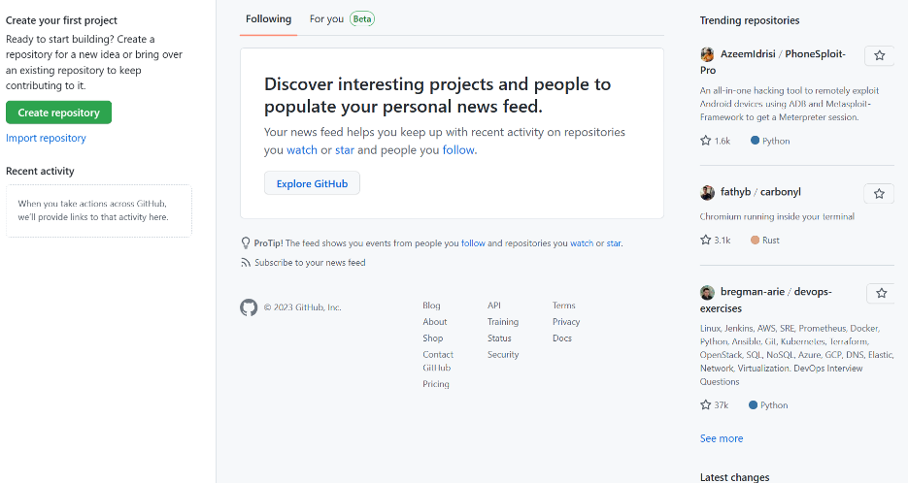This screenshot has width=908, height=483.
Task: Expand trending list with See more
Action: [722, 438]
